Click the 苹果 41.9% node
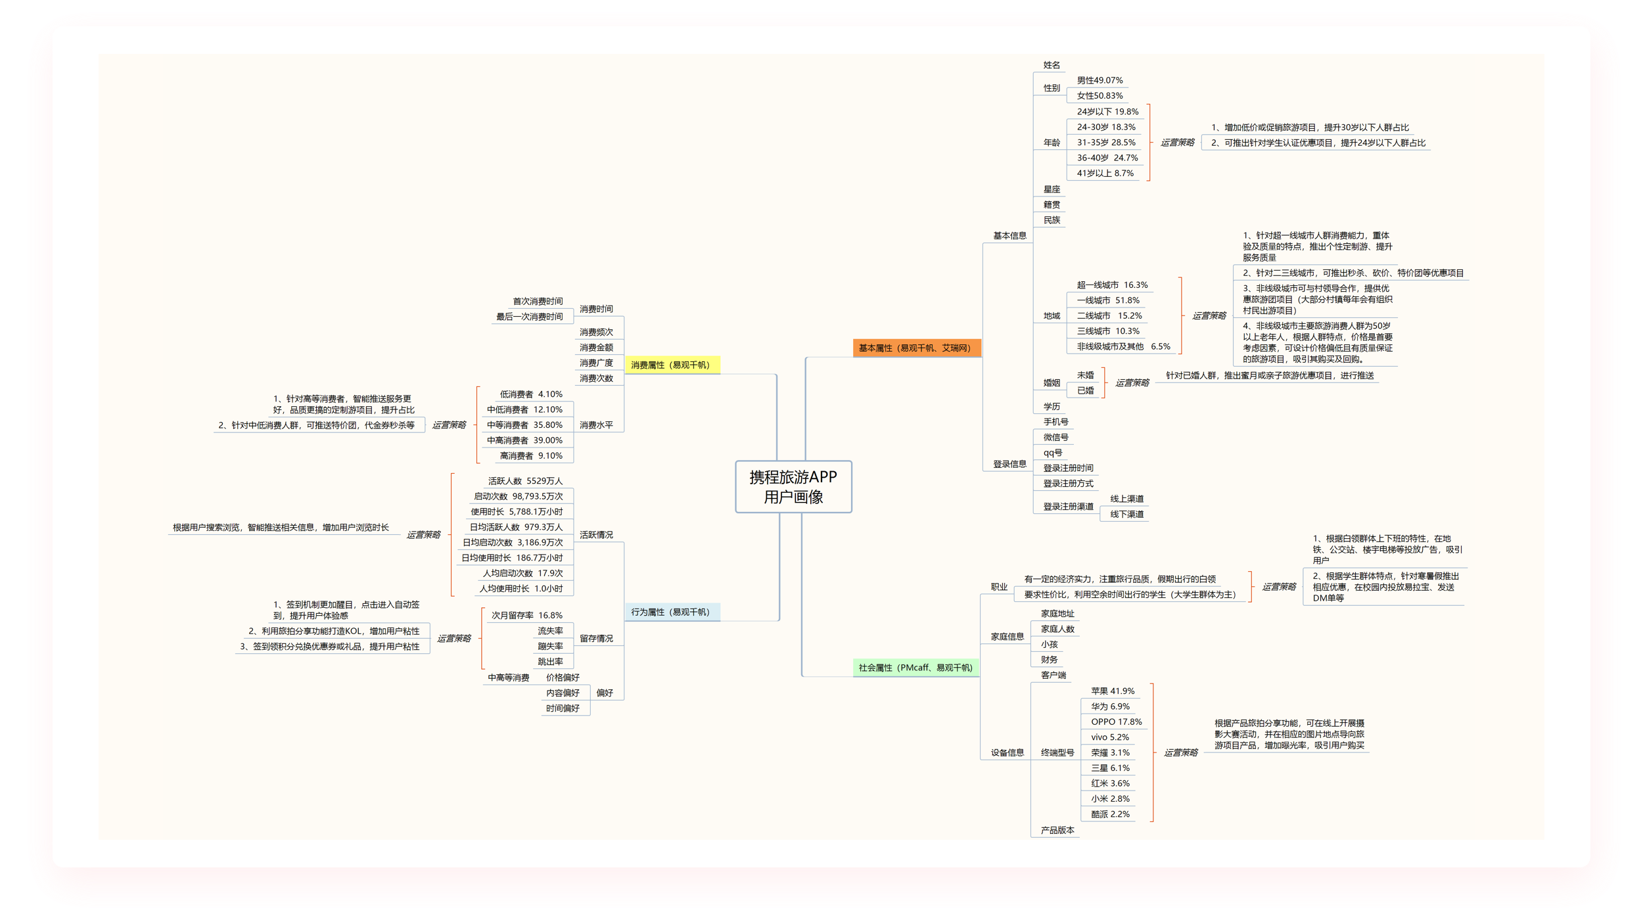1643x920 pixels. point(1113,691)
